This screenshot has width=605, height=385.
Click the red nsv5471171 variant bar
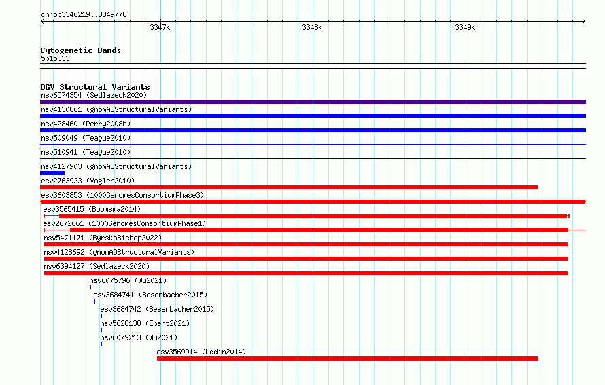point(306,244)
